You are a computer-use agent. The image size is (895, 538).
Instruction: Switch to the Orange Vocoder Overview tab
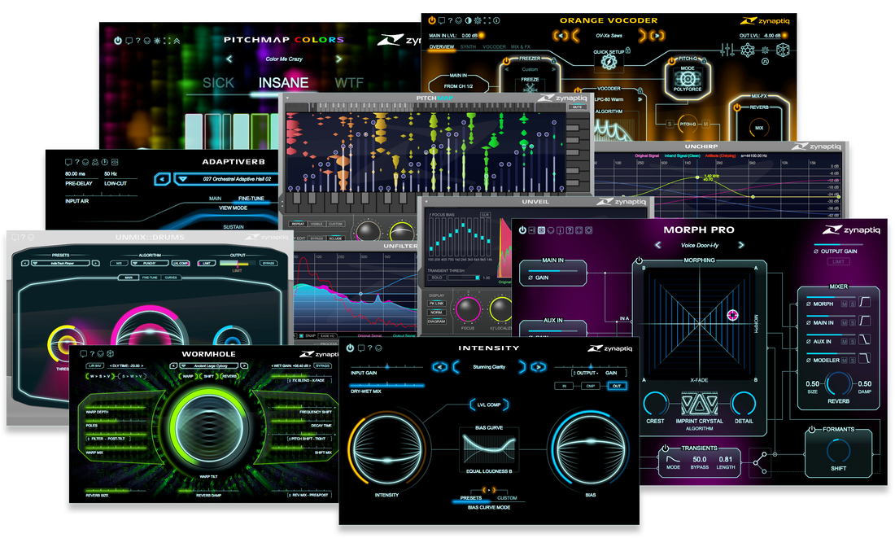coord(442,47)
